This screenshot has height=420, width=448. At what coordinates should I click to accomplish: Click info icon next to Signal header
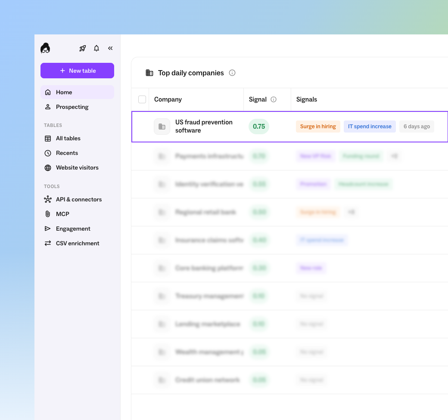pyautogui.click(x=274, y=99)
